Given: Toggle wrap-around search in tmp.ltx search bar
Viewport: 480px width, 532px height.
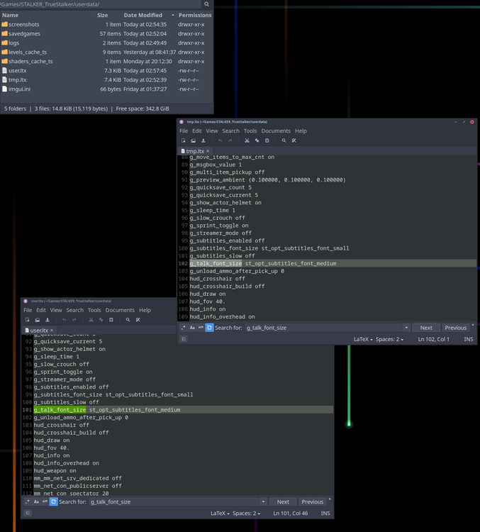Looking at the screenshot, I should [x=210, y=328].
